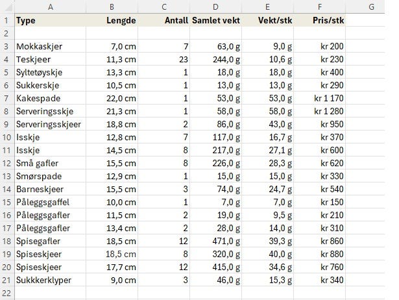Select column D header
399x300 pixels.
(215, 6)
